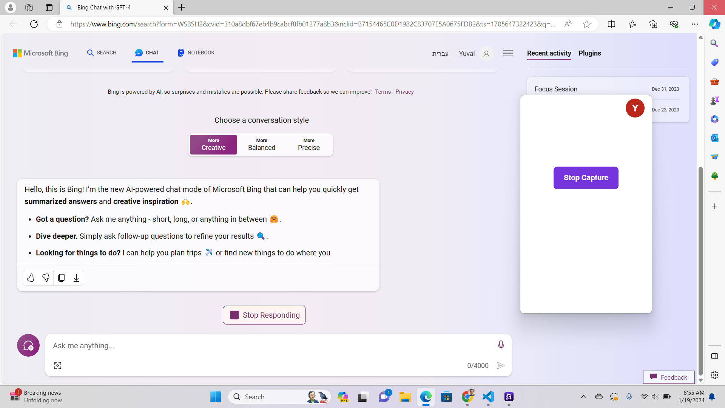This screenshot has height=408, width=725.
Task: Click the Feedback button
Action: point(669,377)
